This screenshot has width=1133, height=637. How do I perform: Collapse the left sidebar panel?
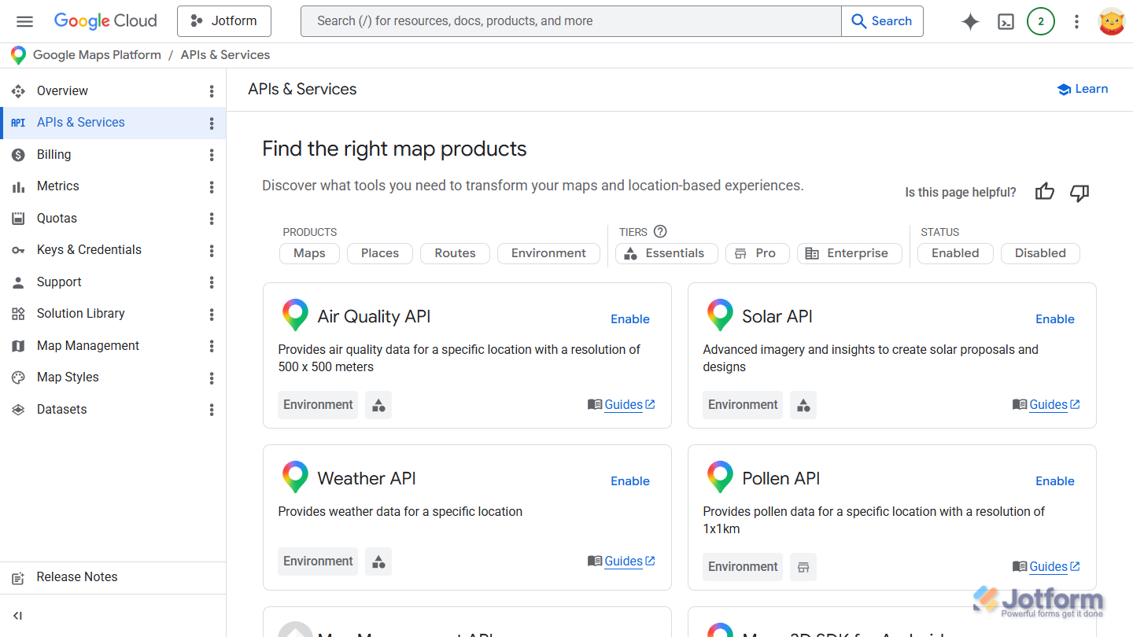(x=17, y=616)
